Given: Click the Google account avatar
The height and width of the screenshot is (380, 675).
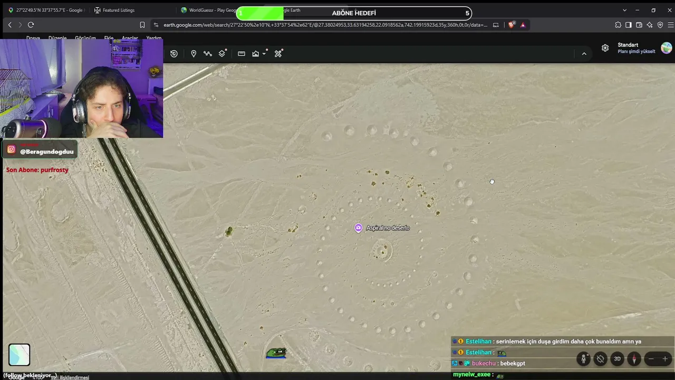Looking at the screenshot, I should (x=667, y=48).
